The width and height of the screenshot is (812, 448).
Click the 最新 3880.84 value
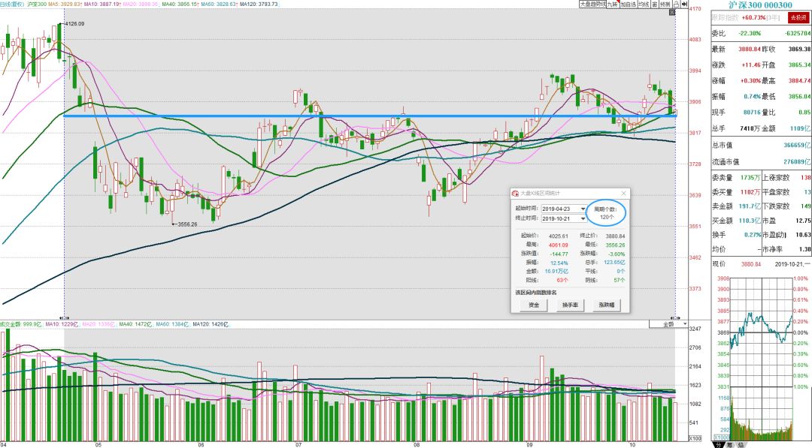pyautogui.click(x=750, y=49)
